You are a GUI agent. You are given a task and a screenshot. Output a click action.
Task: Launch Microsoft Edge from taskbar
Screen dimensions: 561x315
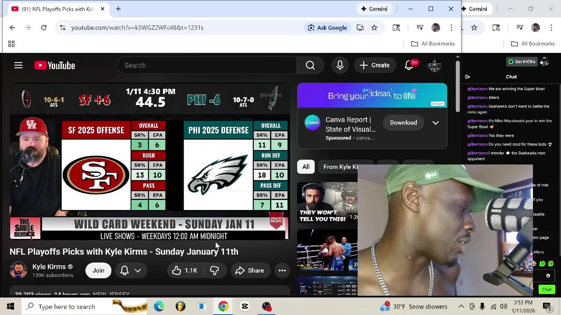159,306
